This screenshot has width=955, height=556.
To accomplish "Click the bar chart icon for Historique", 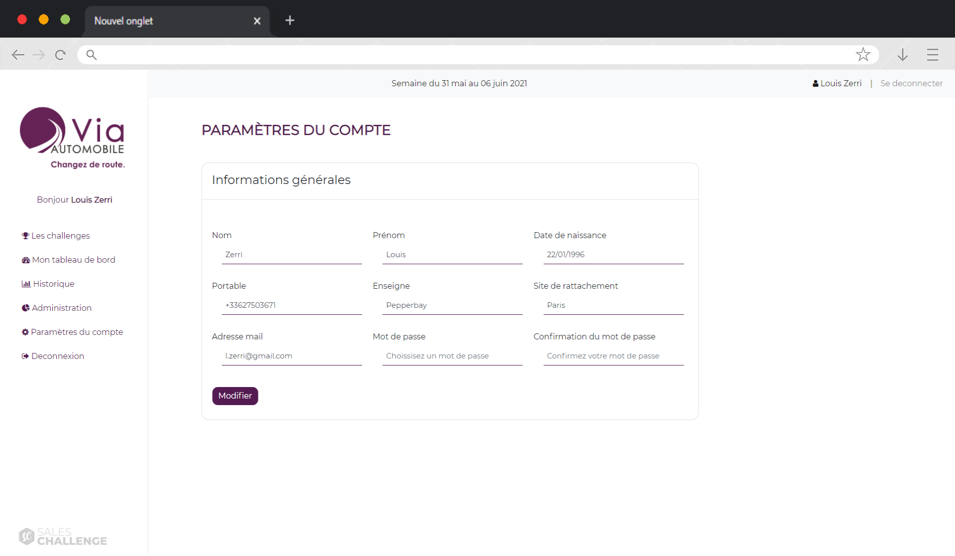I will coord(26,284).
